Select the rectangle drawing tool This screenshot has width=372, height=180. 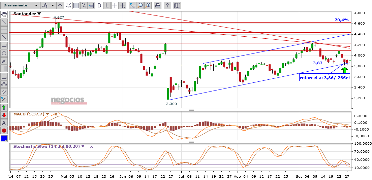tap(4, 45)
